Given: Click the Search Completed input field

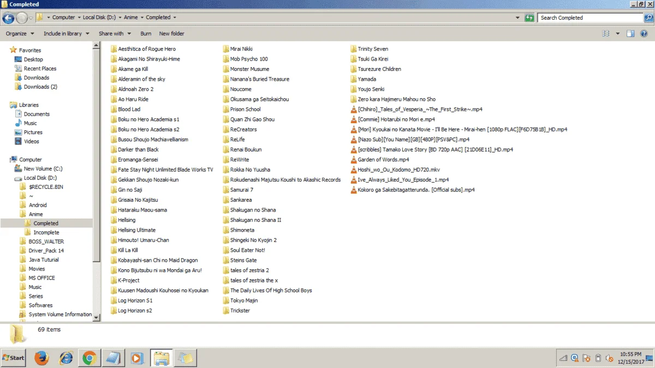Looking at the screenshot, I should tap(591, 17).
